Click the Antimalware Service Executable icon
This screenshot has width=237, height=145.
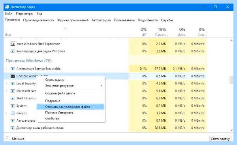point(13,69)
